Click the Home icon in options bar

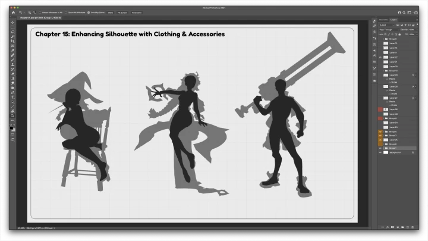[13, 12]
